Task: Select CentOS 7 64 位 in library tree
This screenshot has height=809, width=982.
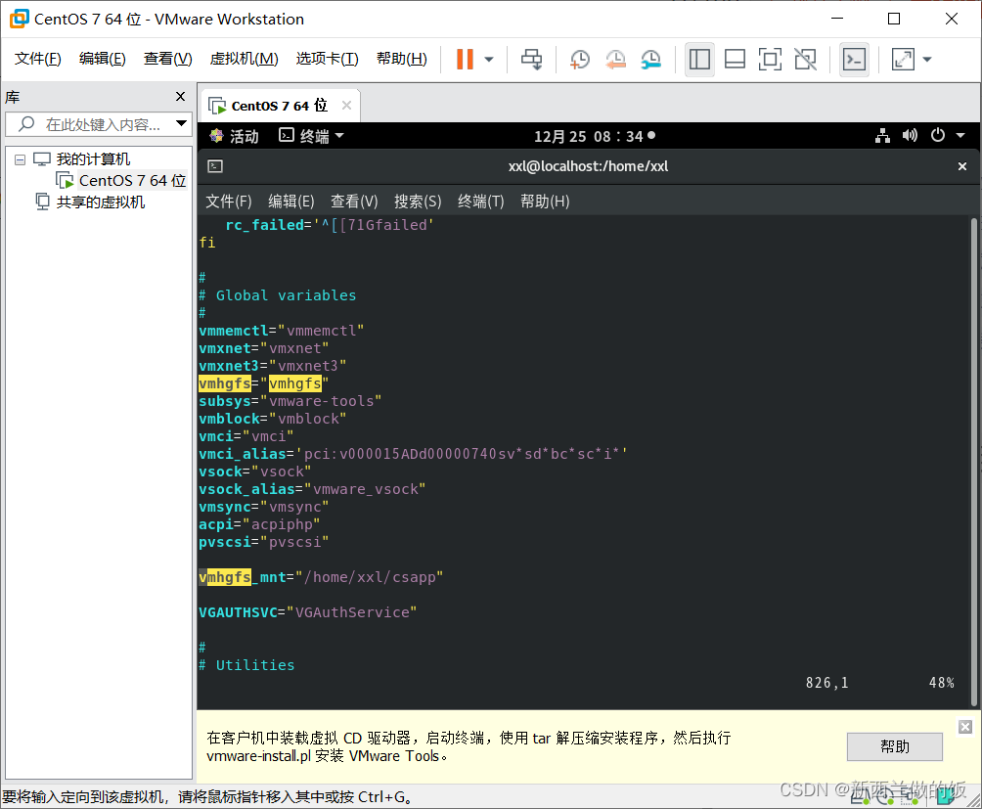Action: click(132, 180)
